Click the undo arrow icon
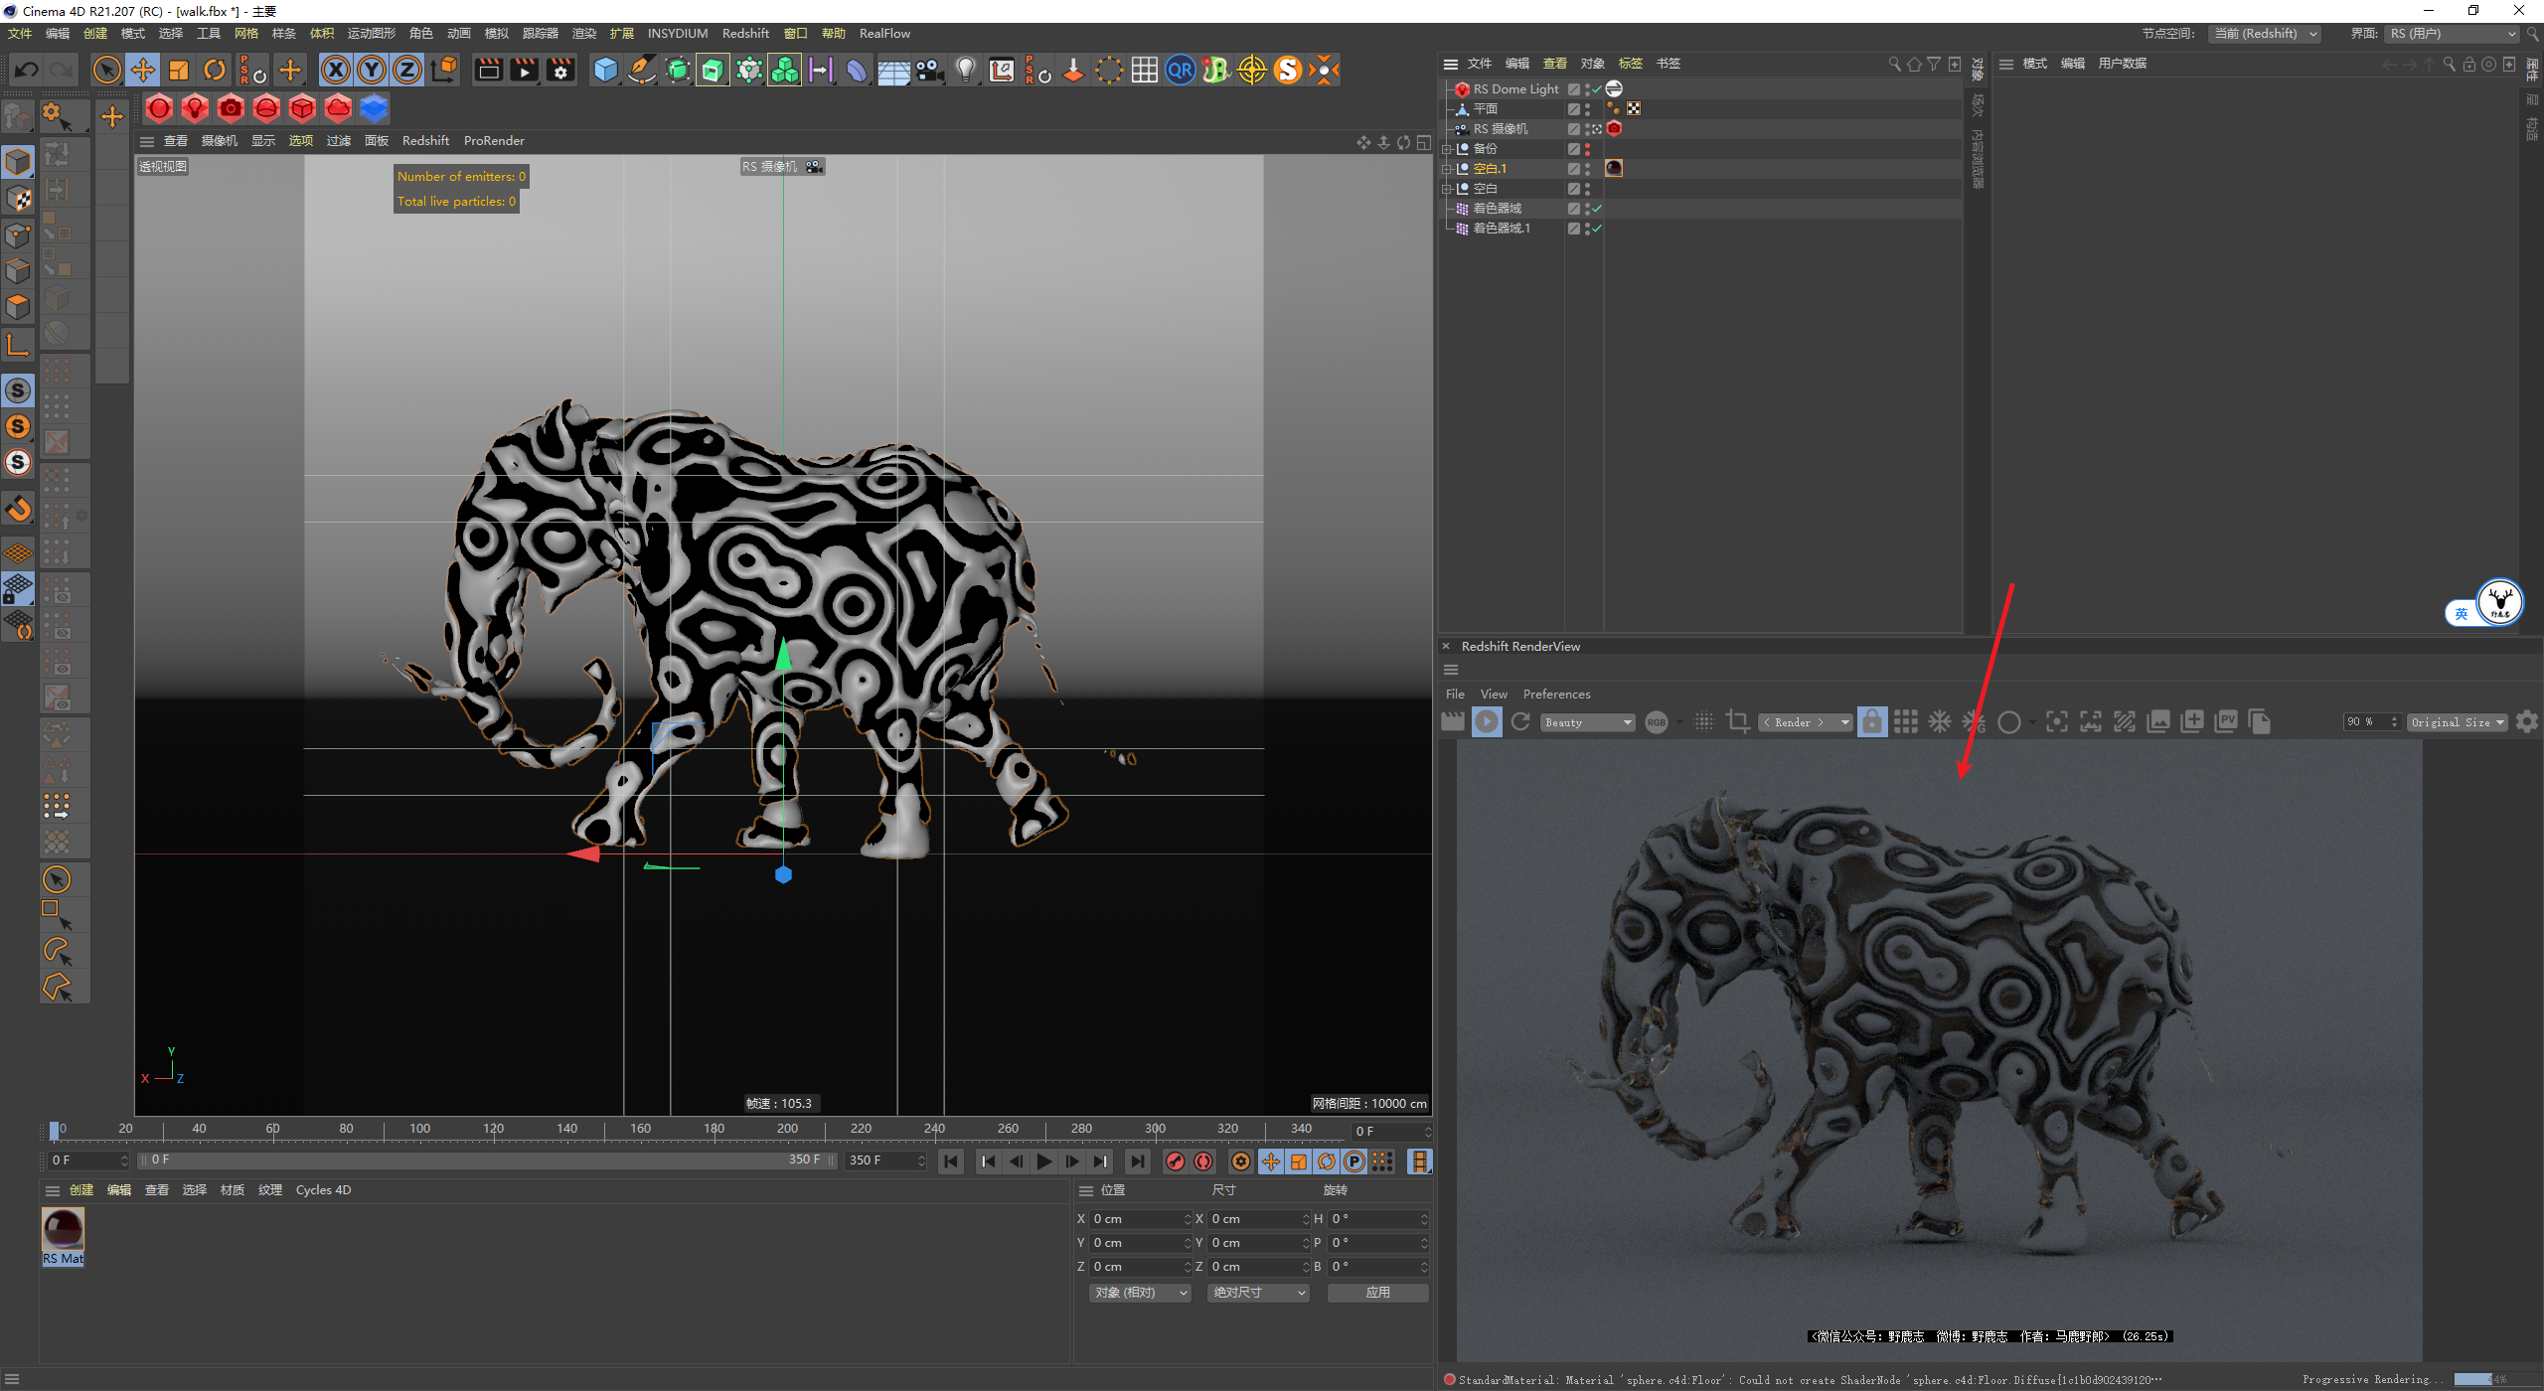The width and height of the screenshot is (2544, 1391). 27,70
